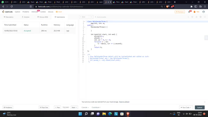Click the Reset to default link
This screenshot has width=208, height=117.
click(124, 102)
